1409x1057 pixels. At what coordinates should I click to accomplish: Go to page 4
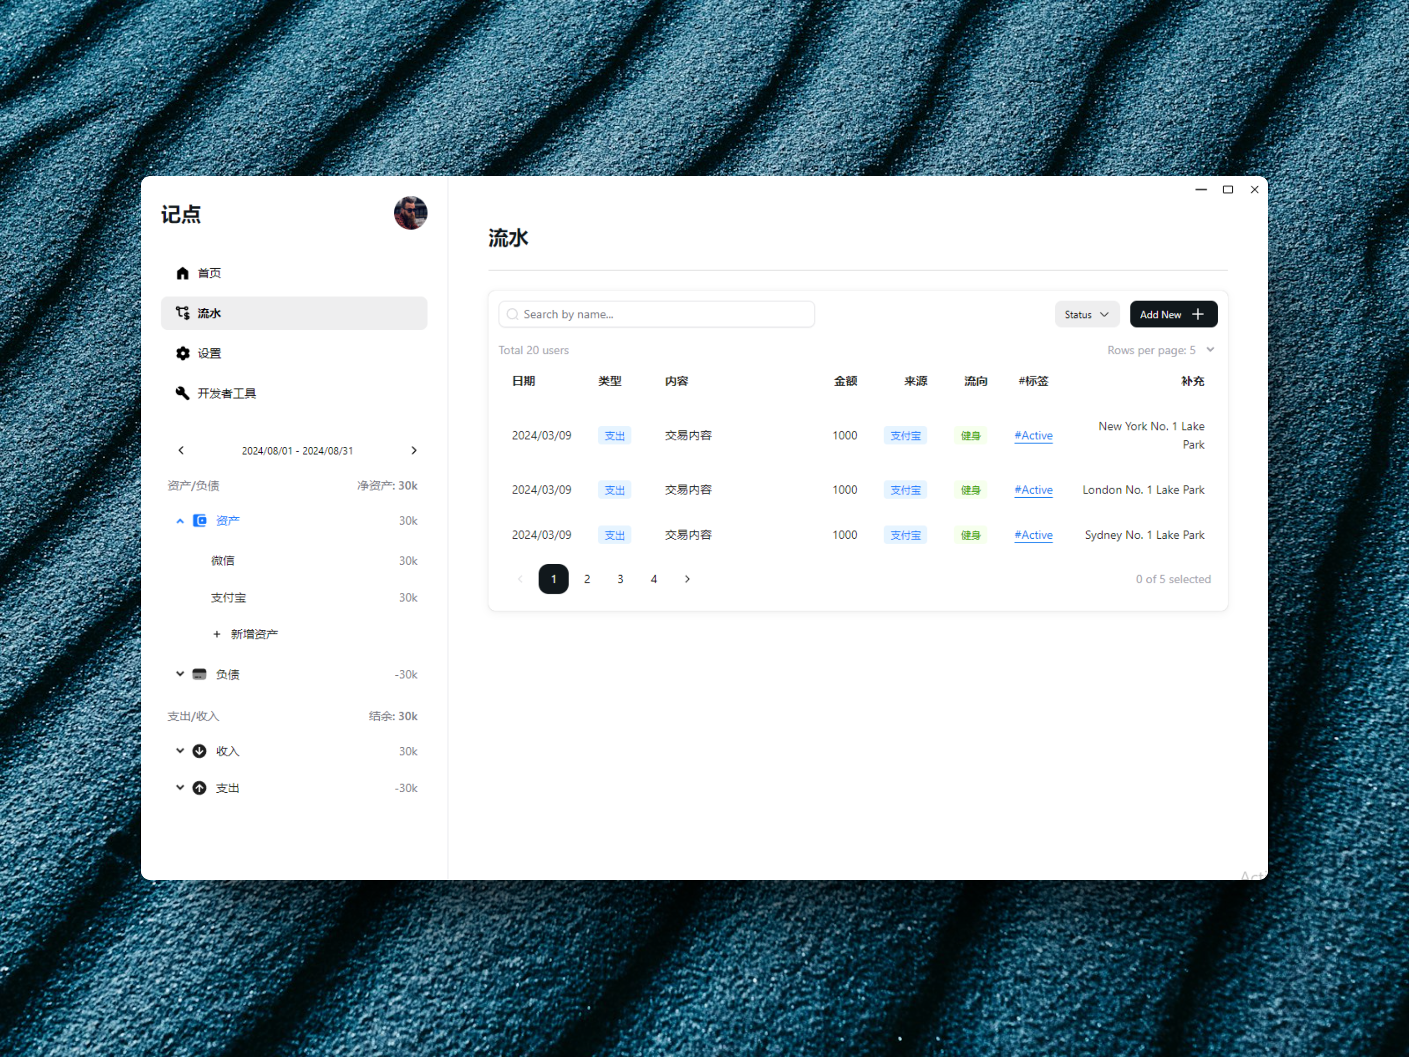(x=654, y=579)
